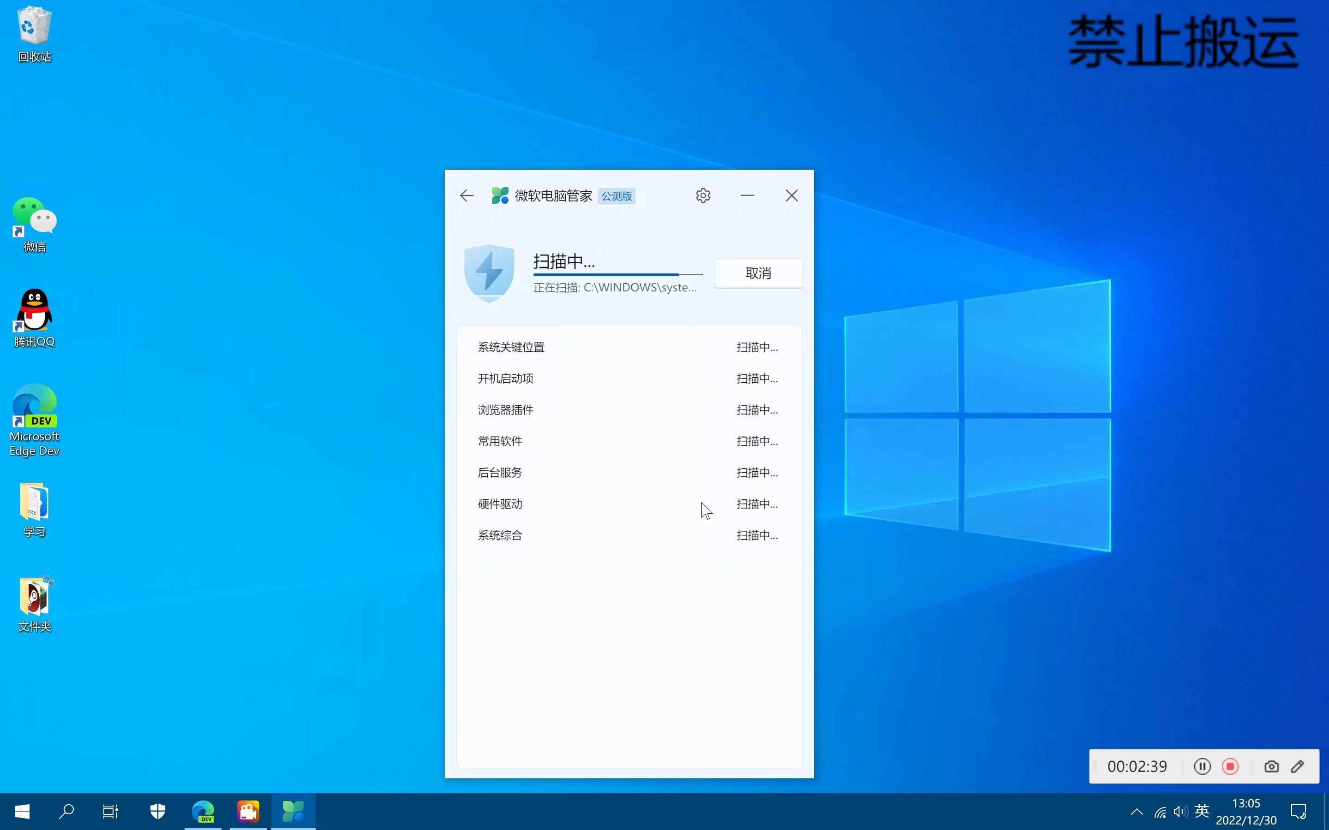Open the 回收站 desktop icon

[x=34, y=34]
